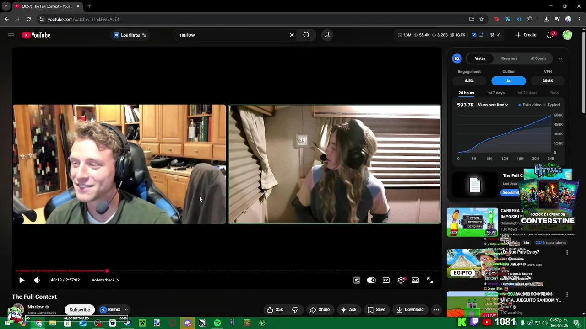
Task: Switch to the Vistas tab
Action: coord(480,58)
